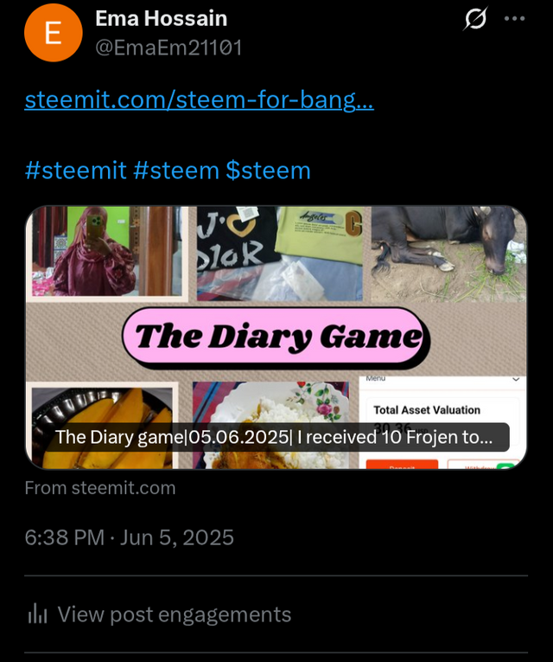
Task: Open the #steem hashtag
Action: [x=176, y=170]
